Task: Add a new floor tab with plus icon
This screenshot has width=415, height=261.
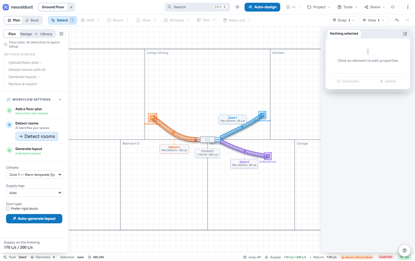Action: 71,7
